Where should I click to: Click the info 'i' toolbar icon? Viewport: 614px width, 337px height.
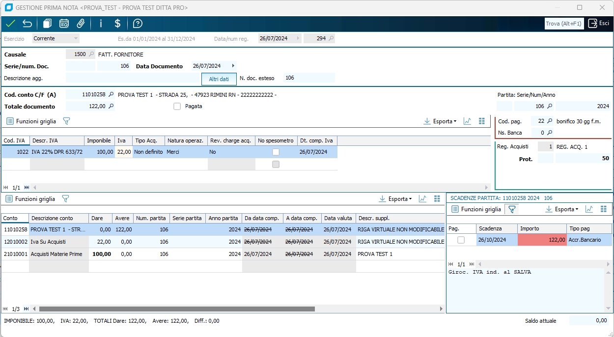tap(101, 24)
